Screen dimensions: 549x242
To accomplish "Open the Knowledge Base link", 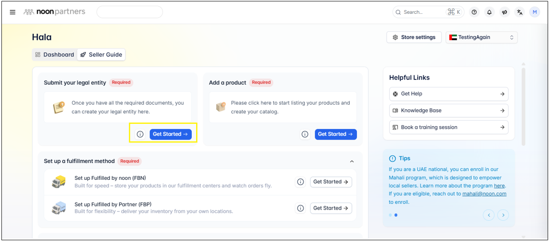I will [x=448, y=111].
